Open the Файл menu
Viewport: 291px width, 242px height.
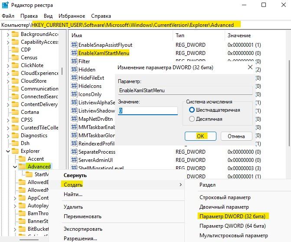tap(8, 16)
